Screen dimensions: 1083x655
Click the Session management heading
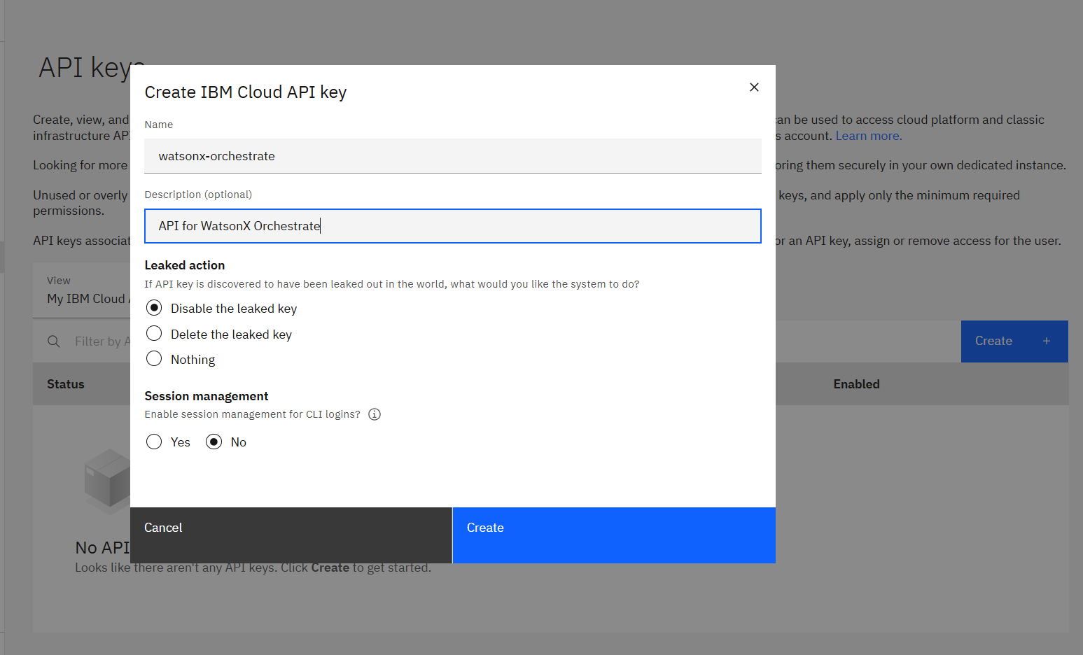coord(207,396)
